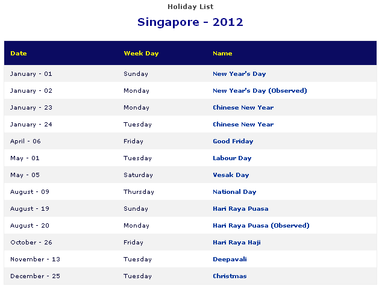Open the Hari Raya Puasa (Observed) link
Image resolution: width=382 pixels, height=292 pixels.
click(261, 226)
